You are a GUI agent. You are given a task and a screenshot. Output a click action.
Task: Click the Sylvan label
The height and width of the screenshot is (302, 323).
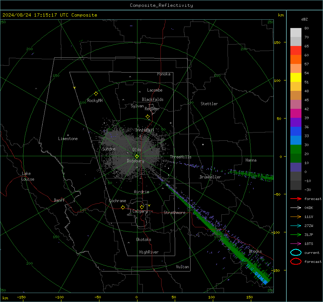point(137,106)
